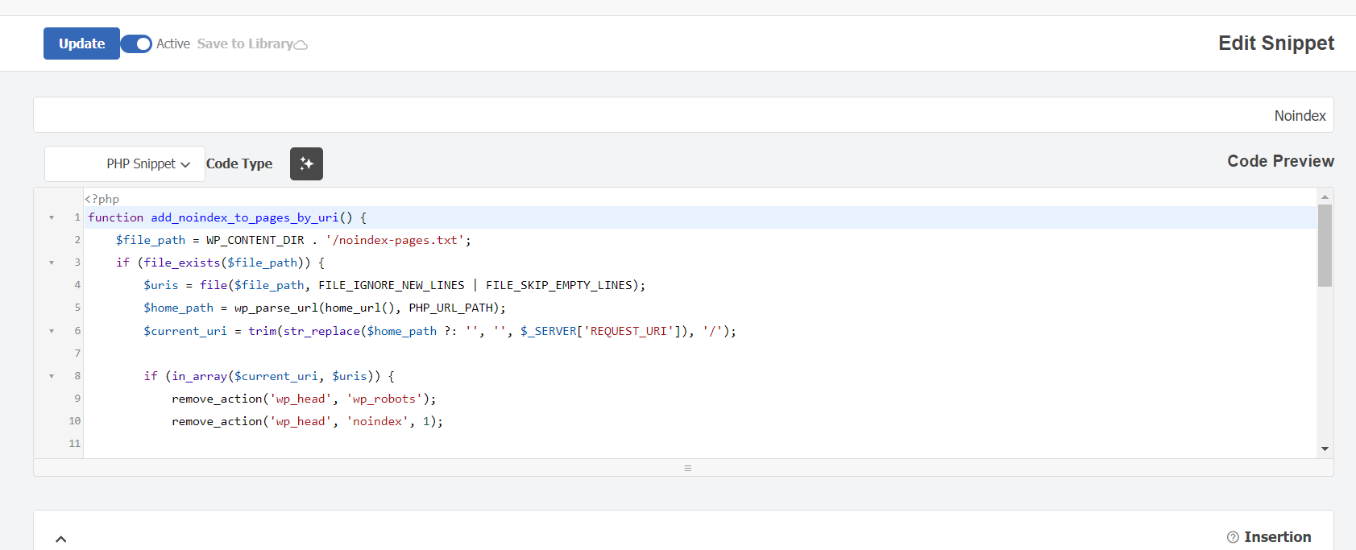
Task: Fold the code at line 6 arrow
Action: (x=52, y=331)
